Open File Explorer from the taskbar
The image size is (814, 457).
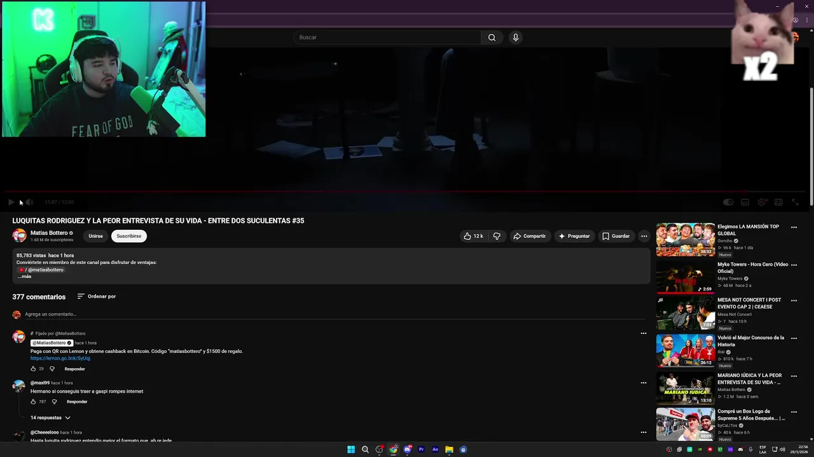pyautogui.click(x=449, y=449)
